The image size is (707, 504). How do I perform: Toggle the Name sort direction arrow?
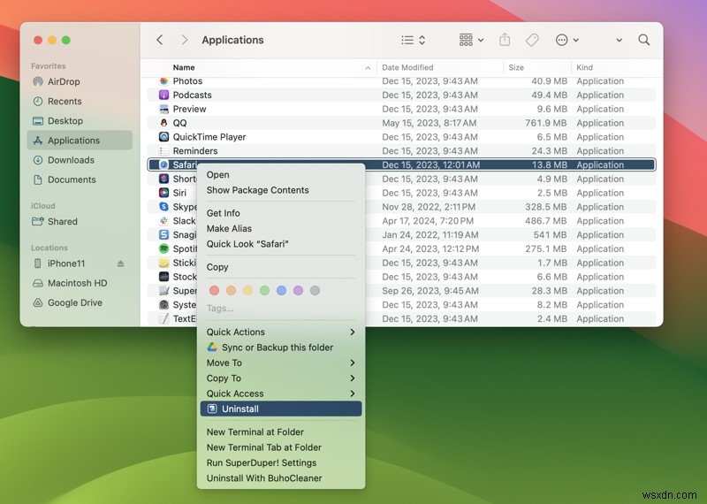click(x=368, y=68)
